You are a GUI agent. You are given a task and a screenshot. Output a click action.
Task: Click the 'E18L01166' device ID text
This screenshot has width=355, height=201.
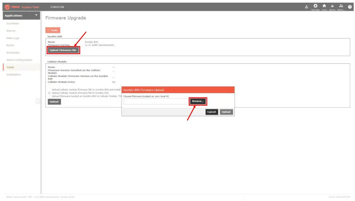[x=57, y=7]
